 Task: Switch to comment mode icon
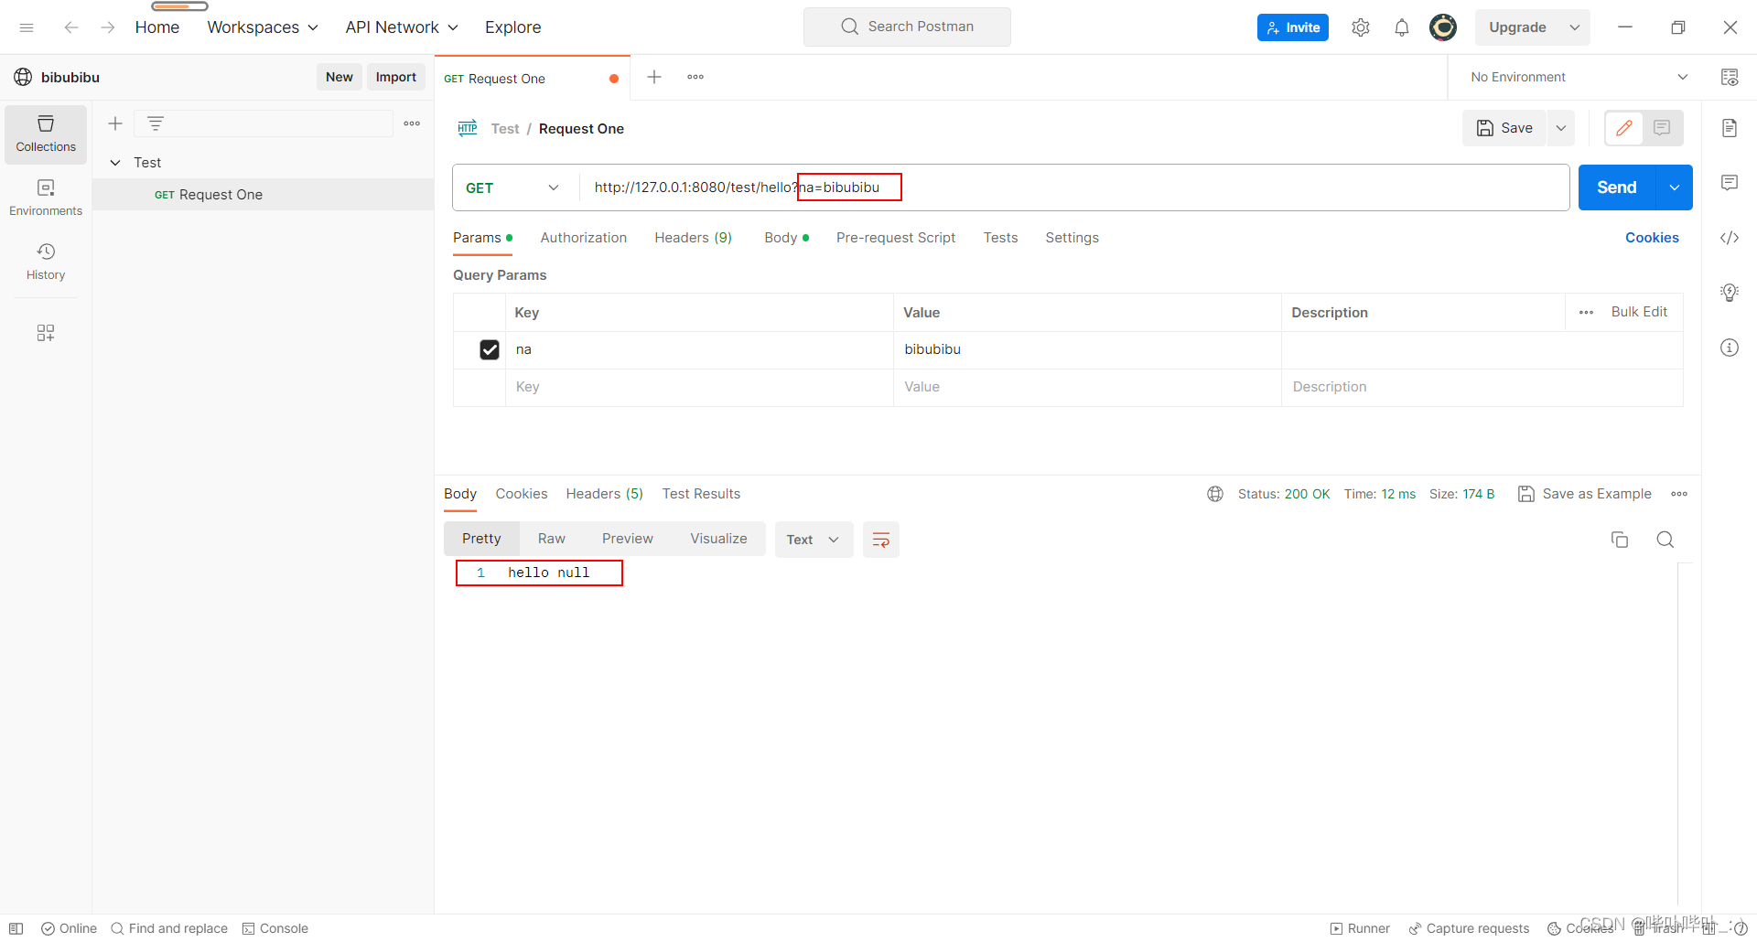(1663, 128)
